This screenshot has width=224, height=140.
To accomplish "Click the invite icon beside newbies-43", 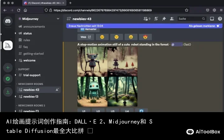I will point(57,90).
